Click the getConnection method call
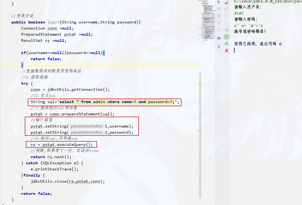Viewport: 302px width, 205px height. [x=87, y=89]
